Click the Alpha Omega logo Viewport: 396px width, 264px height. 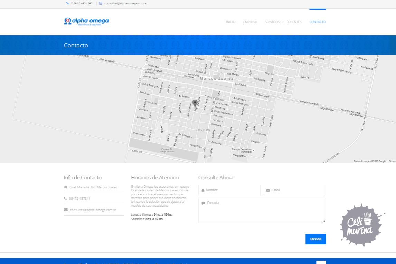coord(86,21)
